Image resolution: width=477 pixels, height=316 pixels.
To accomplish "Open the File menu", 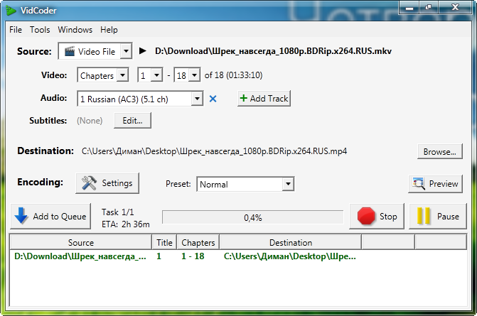I will tap(16, 30).
